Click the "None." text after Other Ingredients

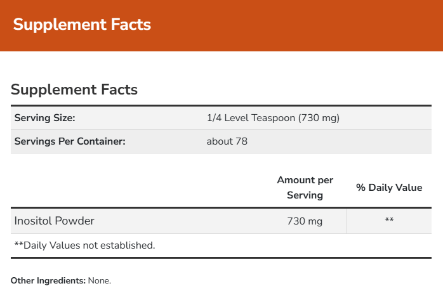point(100,280)
